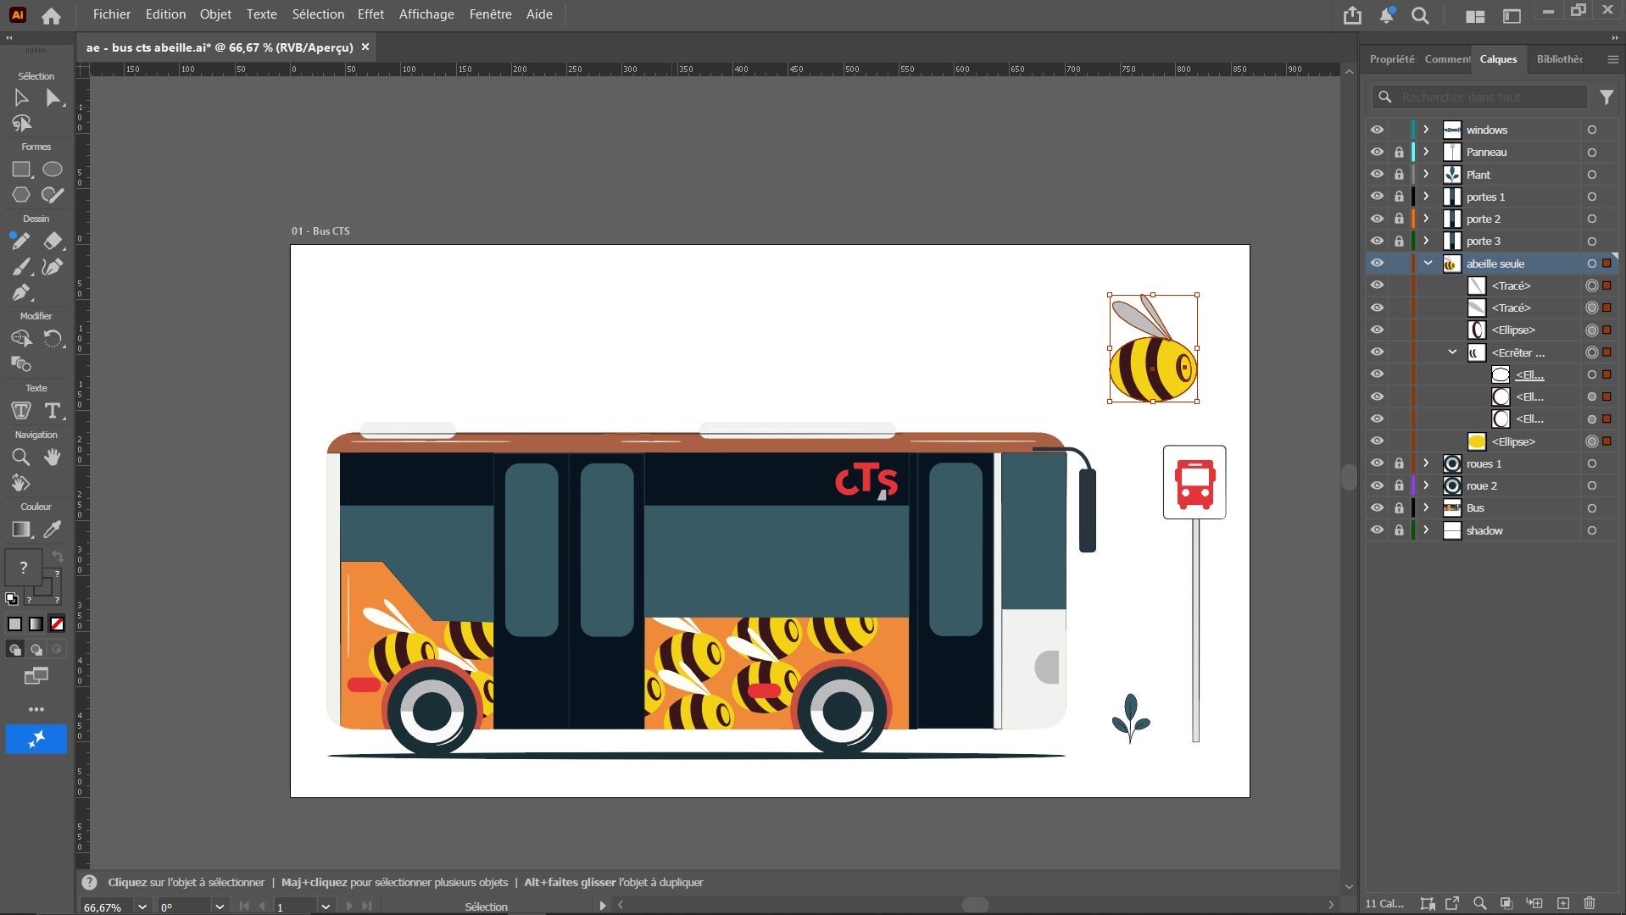Select the Direct Selection tool
The image size is (1626, 915).
tap(53, 97)
